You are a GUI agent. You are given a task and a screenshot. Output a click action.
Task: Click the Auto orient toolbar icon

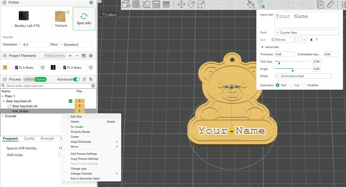click(146, 4)
